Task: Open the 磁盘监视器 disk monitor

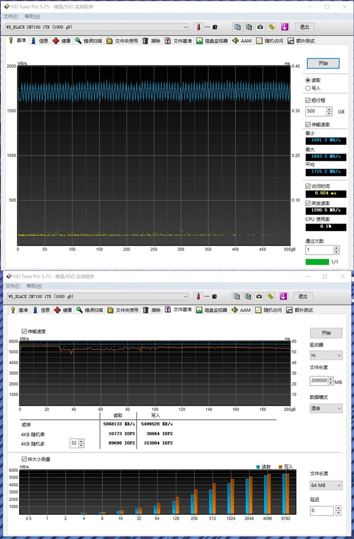Action: click(x=209, y=41)
